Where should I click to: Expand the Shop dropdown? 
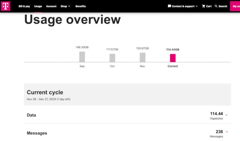(65, 6)
